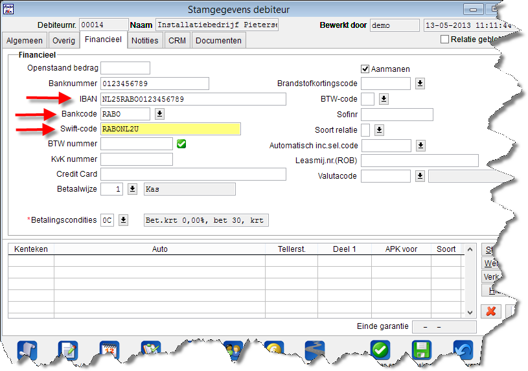
Task: Click the red X delete button
Action: 491,311
